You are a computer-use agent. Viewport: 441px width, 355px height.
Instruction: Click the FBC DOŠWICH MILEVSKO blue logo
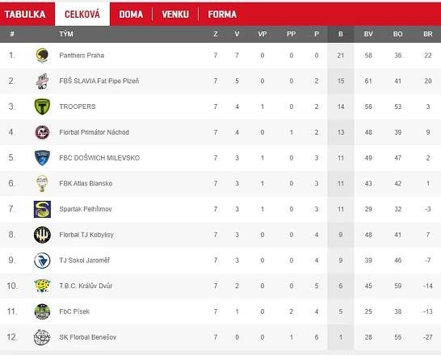tap(42, 158)
